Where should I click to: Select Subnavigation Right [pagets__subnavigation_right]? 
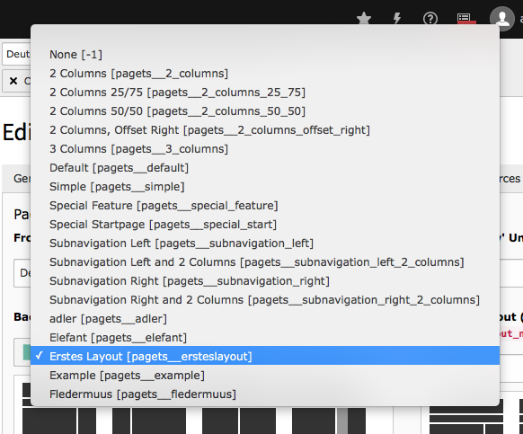265,281
